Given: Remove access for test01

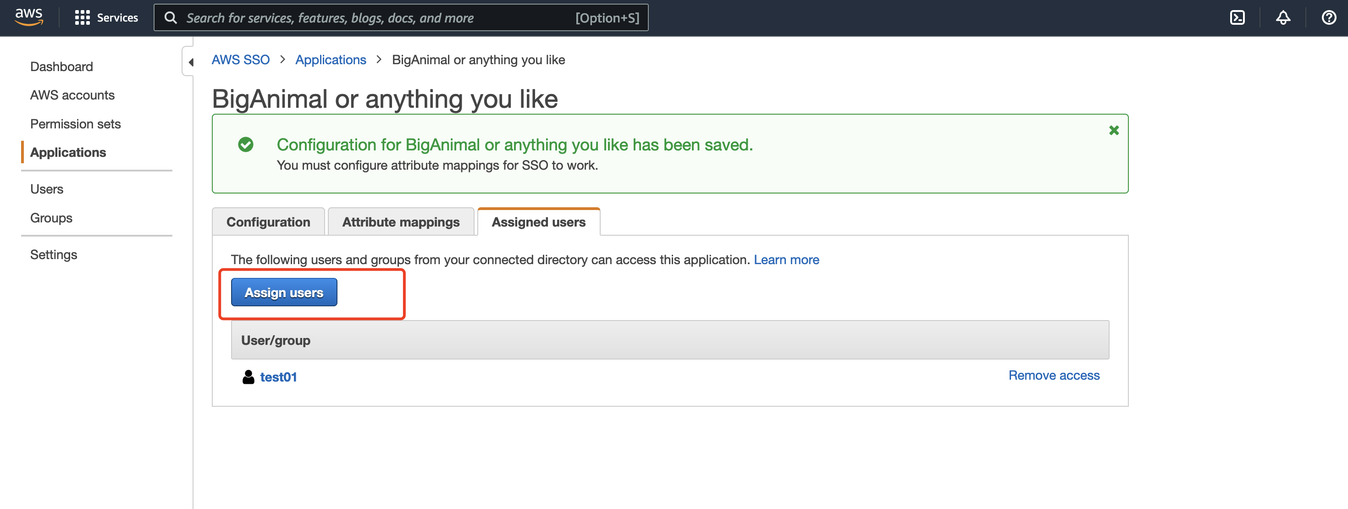Looking at the screenshot, I should pyautogui.click(x=1054, y=375).
